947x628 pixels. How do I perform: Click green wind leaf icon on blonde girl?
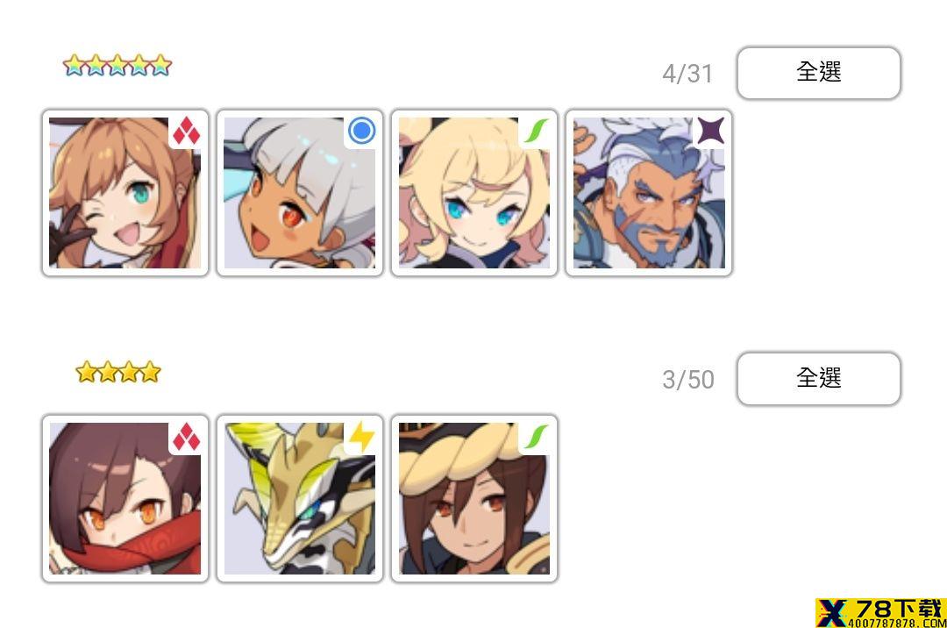point(535,131)
